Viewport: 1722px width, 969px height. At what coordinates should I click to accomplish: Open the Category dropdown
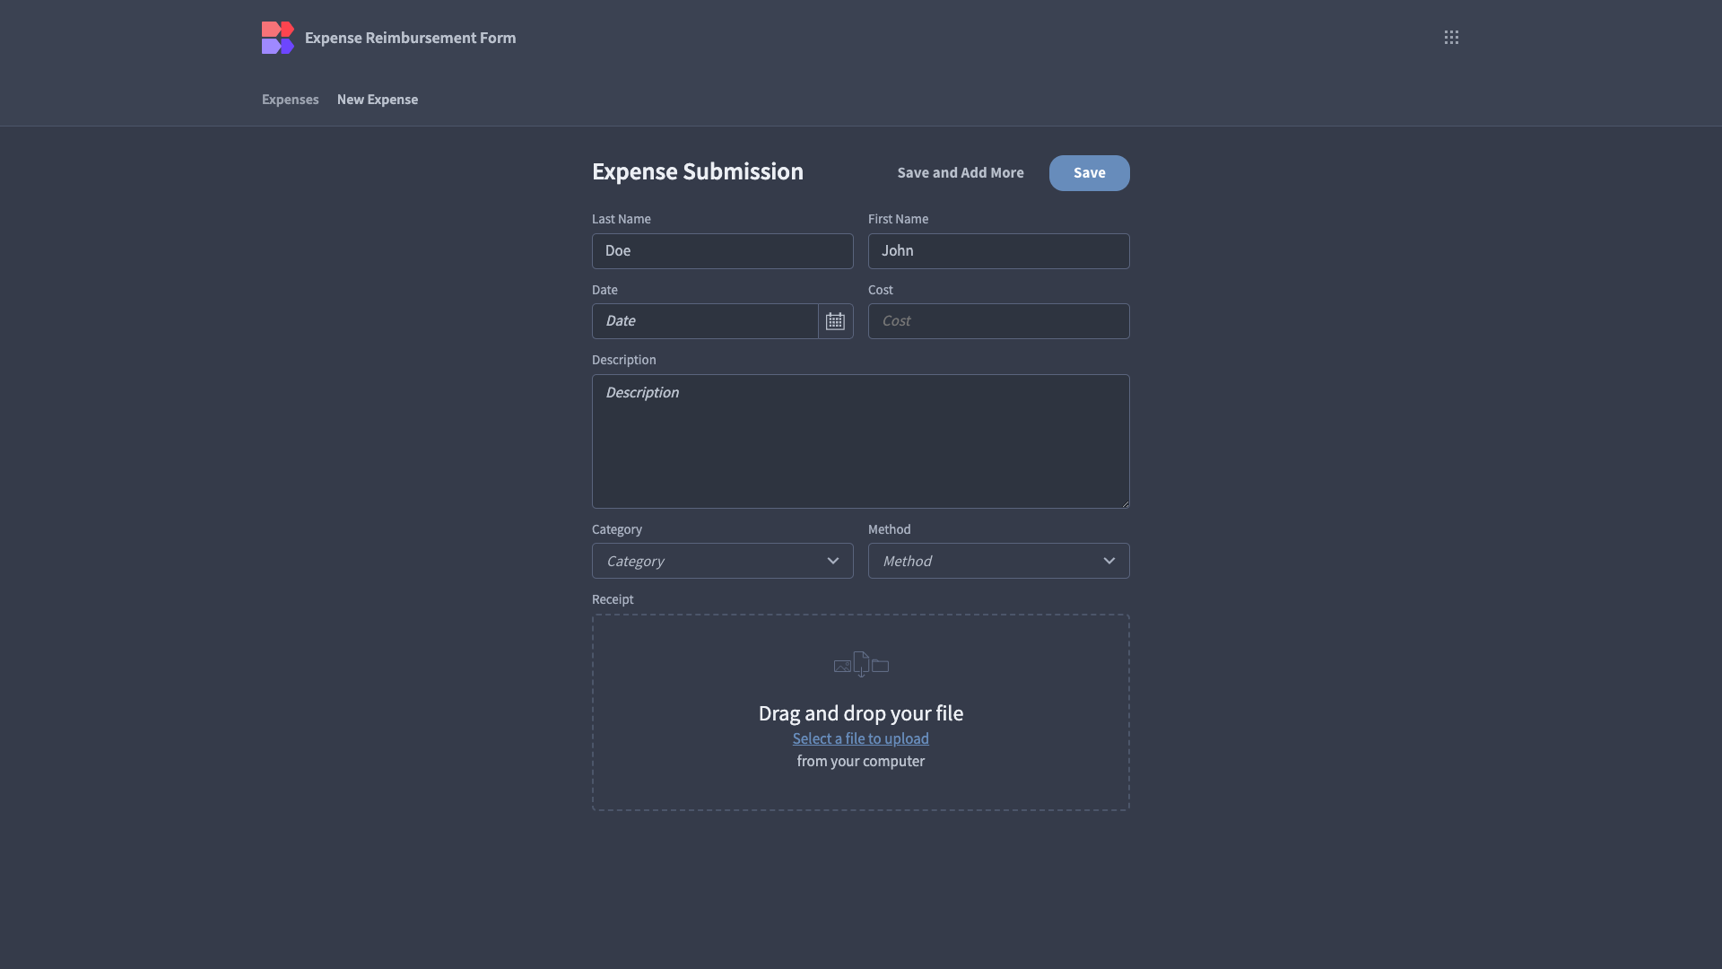point(722,560)
